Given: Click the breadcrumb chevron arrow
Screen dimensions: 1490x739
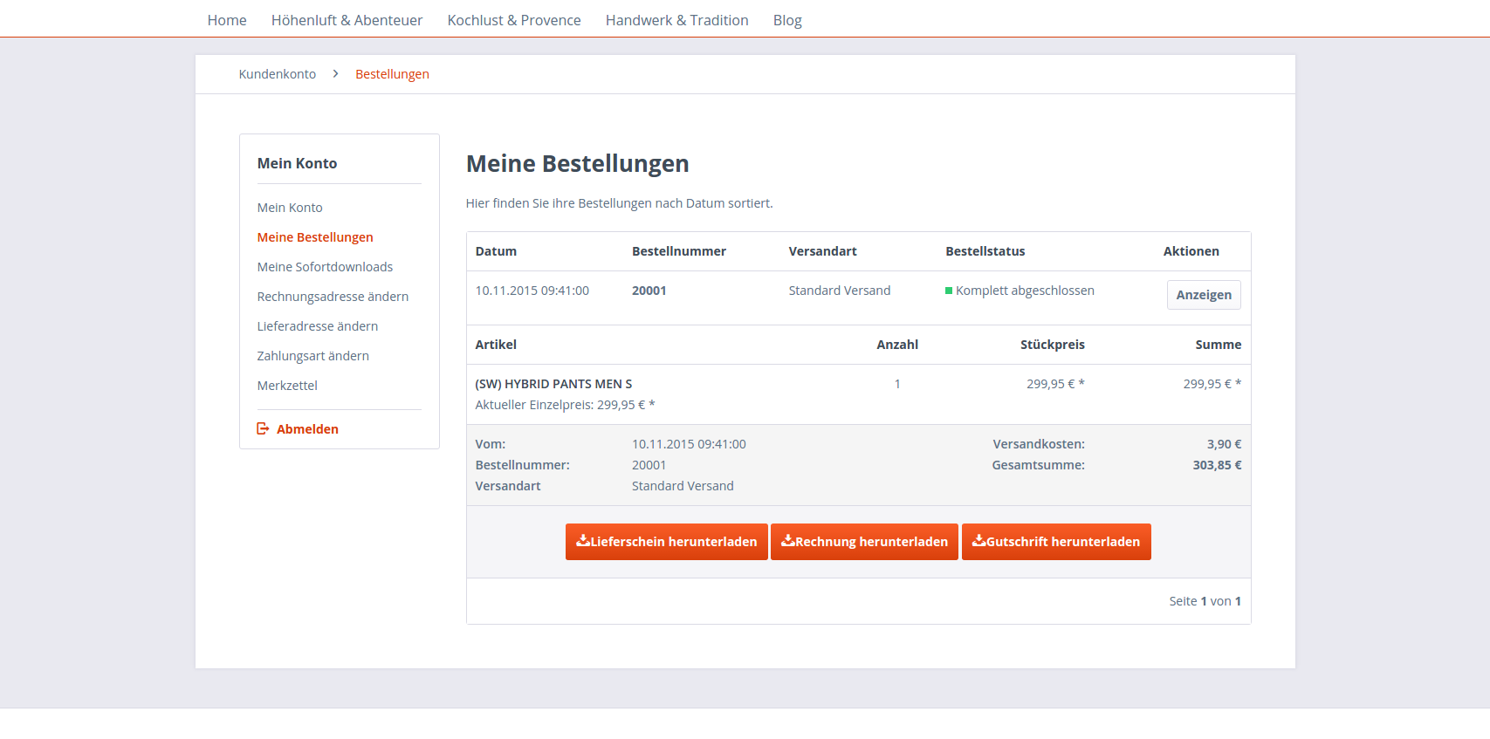Looking at the screenshot, I should 335,74.
